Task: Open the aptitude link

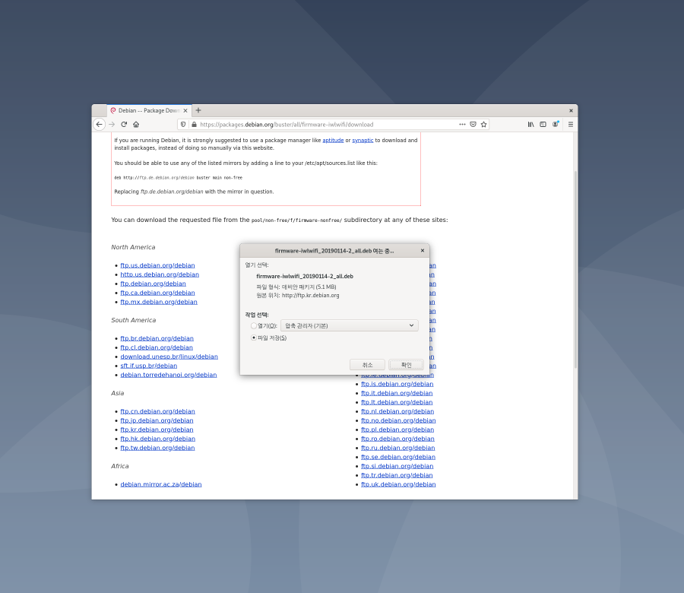Action: click(x=333, y=140)
